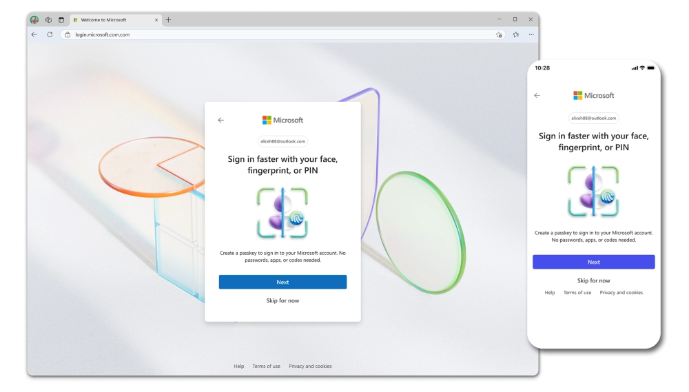Viewport: 689px width, 392px height.
Task: Open a new browser tab
Action: [x=168, y=20]
